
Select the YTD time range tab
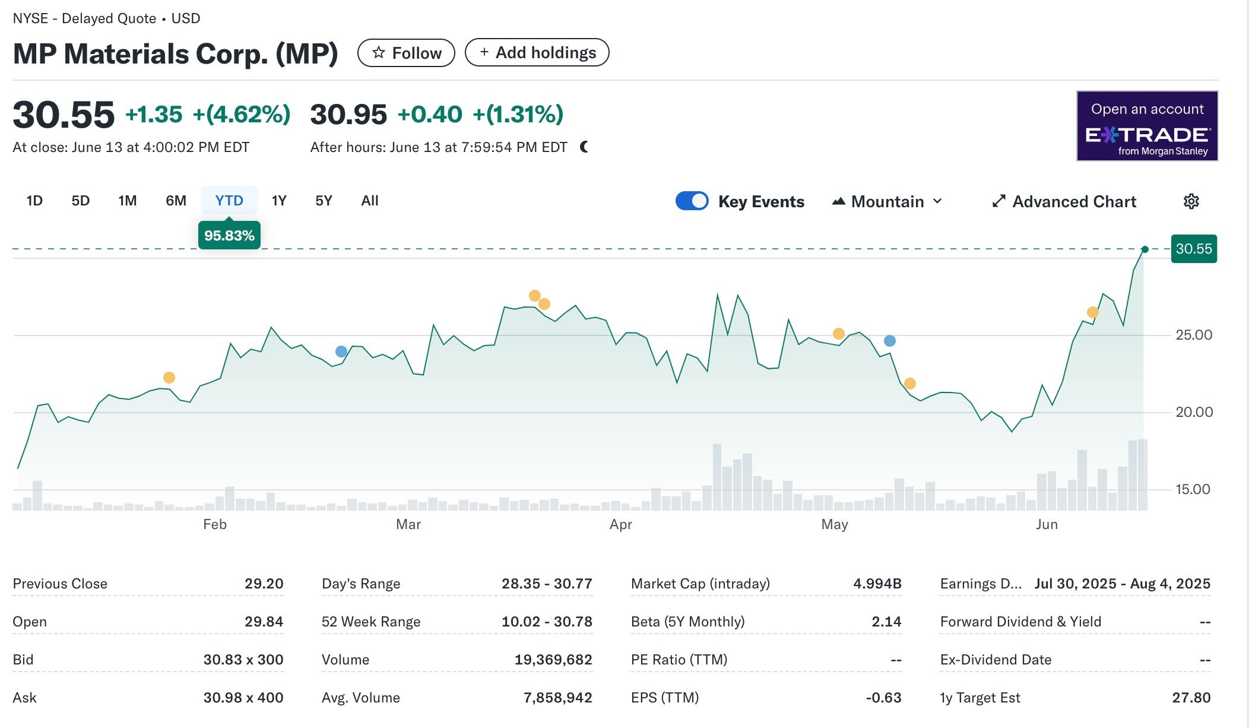(229, 201)
